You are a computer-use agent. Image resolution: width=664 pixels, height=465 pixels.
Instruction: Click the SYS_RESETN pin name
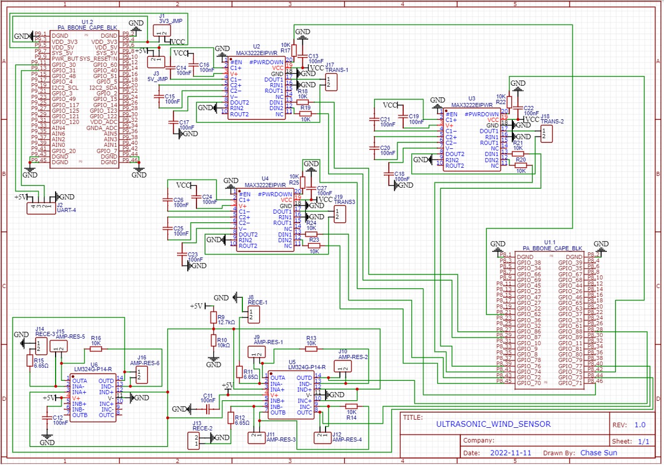[x=99, y=58]
